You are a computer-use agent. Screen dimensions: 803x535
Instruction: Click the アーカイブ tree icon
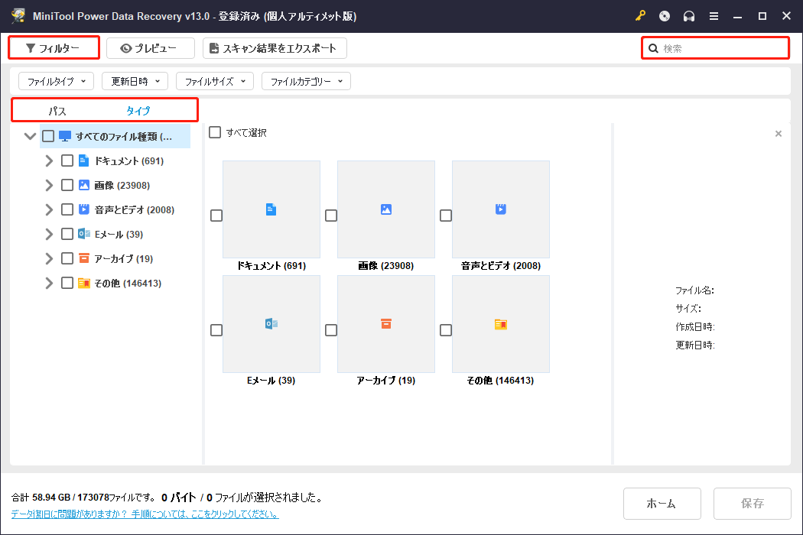tap(84, 258)
